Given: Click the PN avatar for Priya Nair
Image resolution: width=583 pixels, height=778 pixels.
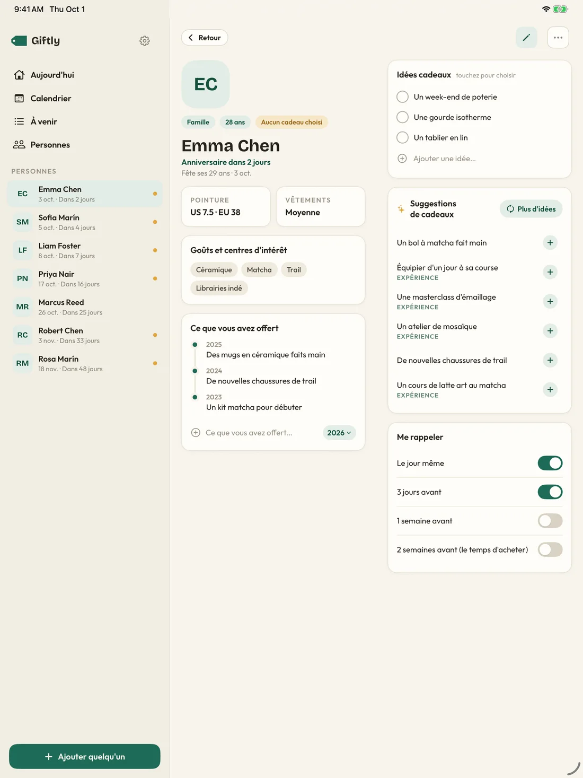Looking at the screenshot, I should [x=22, y=278].
